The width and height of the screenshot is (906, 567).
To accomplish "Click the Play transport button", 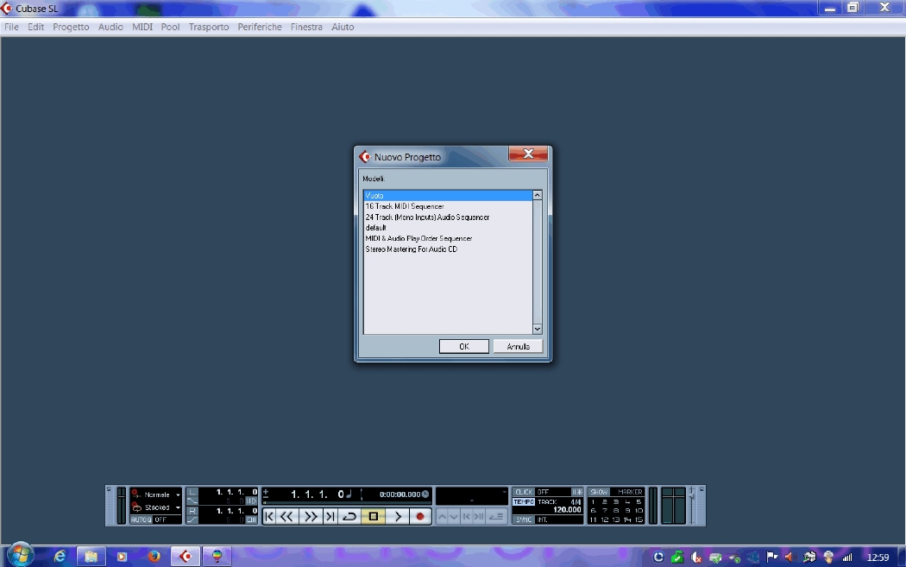I will click(398, 516).
